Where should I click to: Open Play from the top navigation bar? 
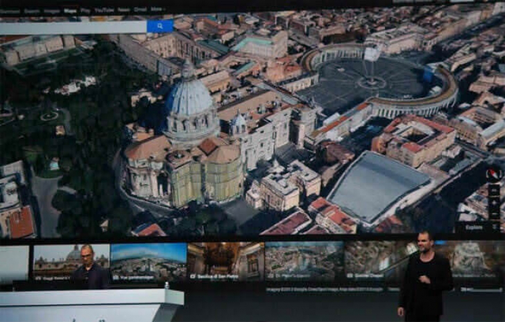(x=85, y=11)
